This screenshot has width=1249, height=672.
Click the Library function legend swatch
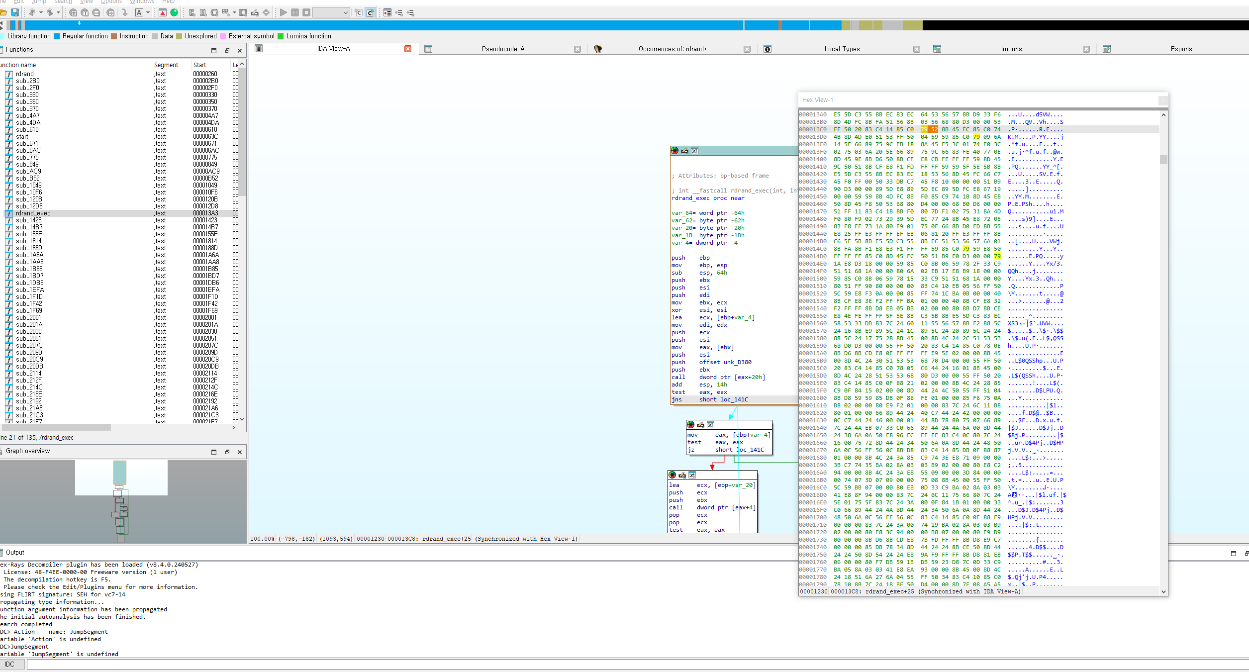[x=2, y=36]
